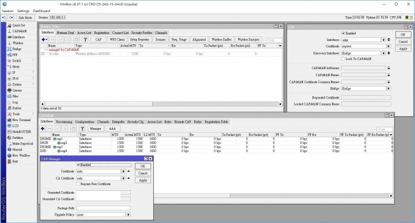Open Certificate dropdown in CAP window

[388, 46]
